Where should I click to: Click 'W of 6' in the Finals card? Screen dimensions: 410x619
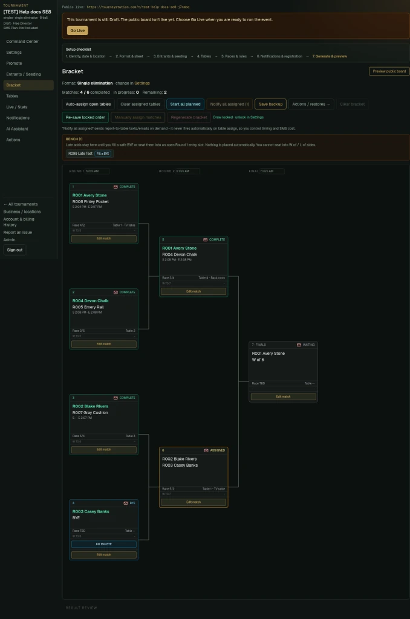(x=258, y=360)
